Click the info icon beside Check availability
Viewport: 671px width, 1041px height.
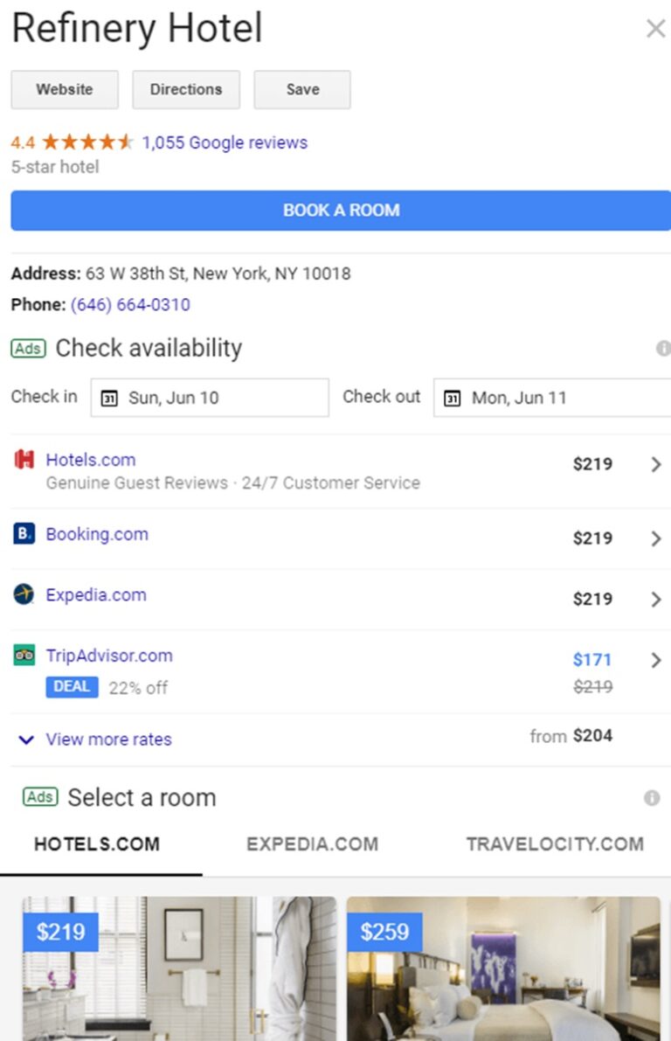pos(663,349)
